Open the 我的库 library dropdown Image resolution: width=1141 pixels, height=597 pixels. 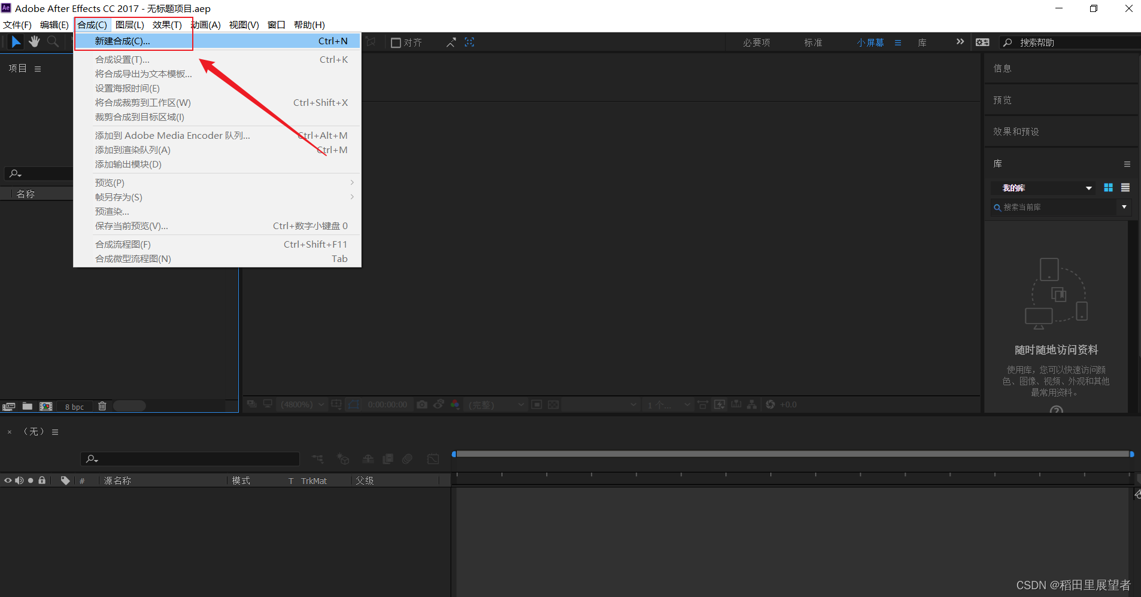point(1042,188)
